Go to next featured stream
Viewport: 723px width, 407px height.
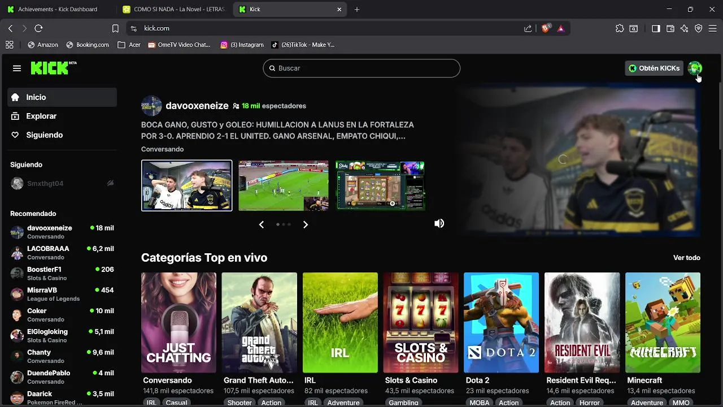pos(306,224)
